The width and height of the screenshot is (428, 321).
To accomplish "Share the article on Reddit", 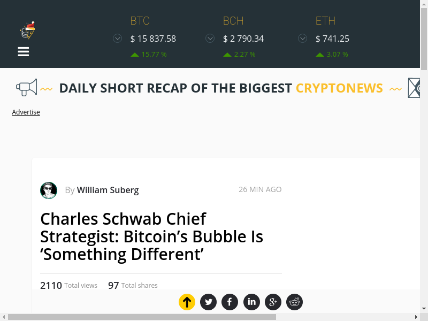I will (294, 302).
